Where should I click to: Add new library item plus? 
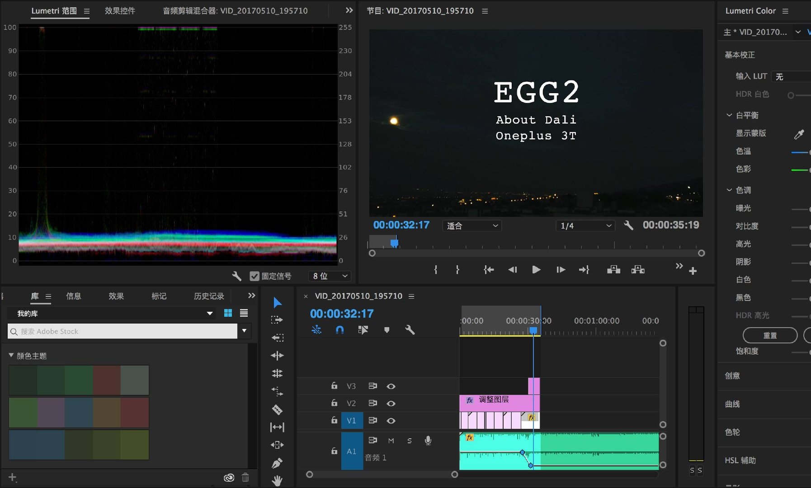[12, 477]
